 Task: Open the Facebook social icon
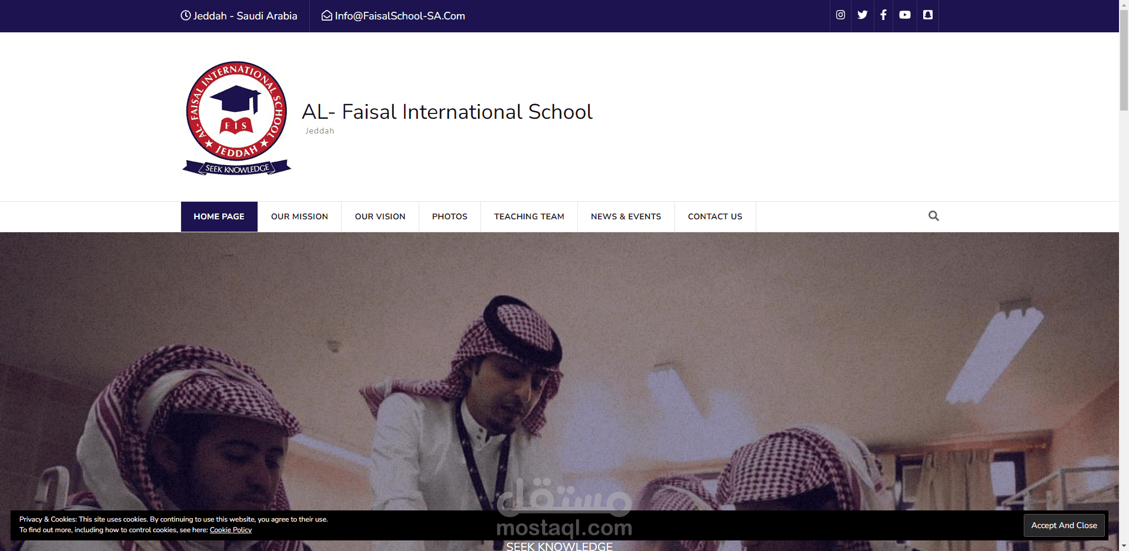point(883,15)
